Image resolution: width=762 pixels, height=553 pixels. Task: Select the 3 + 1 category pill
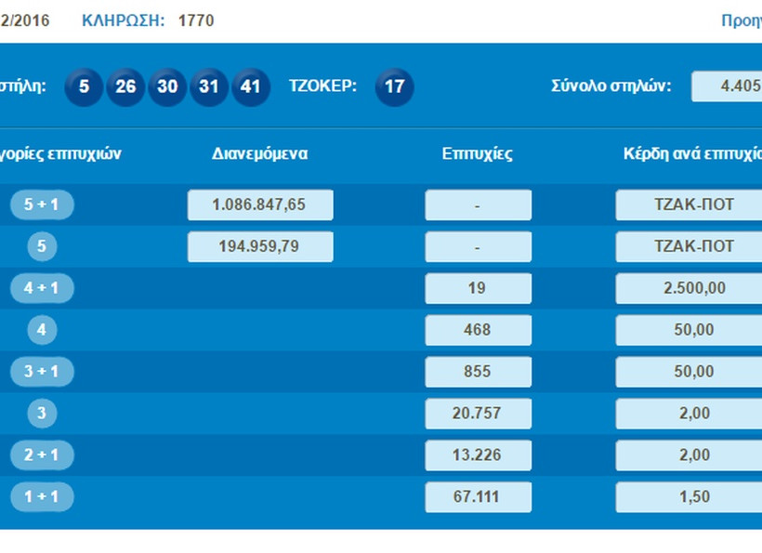coord(41,372)
